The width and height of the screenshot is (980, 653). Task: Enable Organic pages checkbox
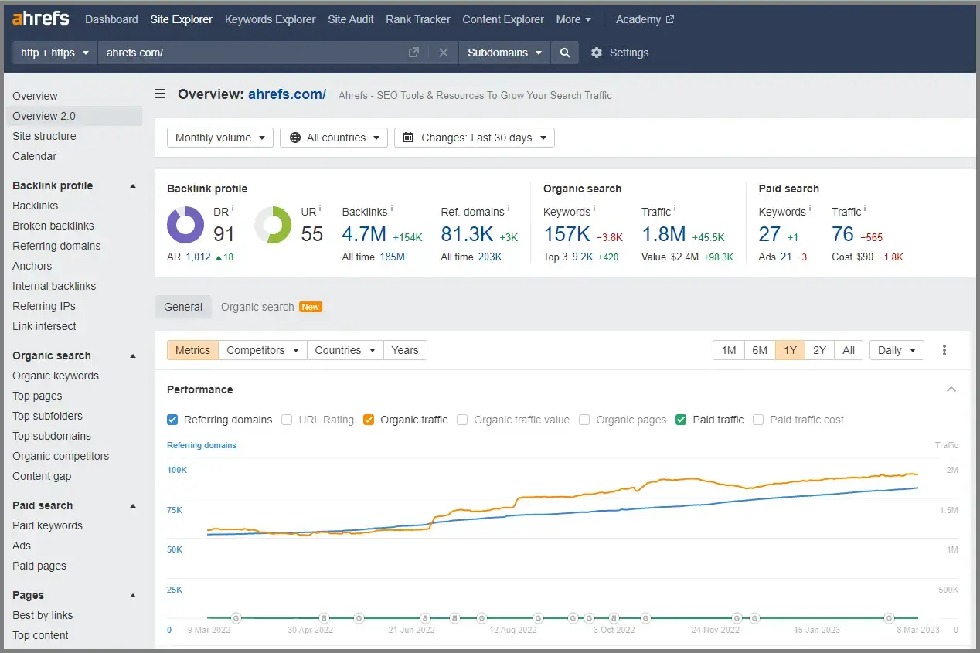(584, 420)
